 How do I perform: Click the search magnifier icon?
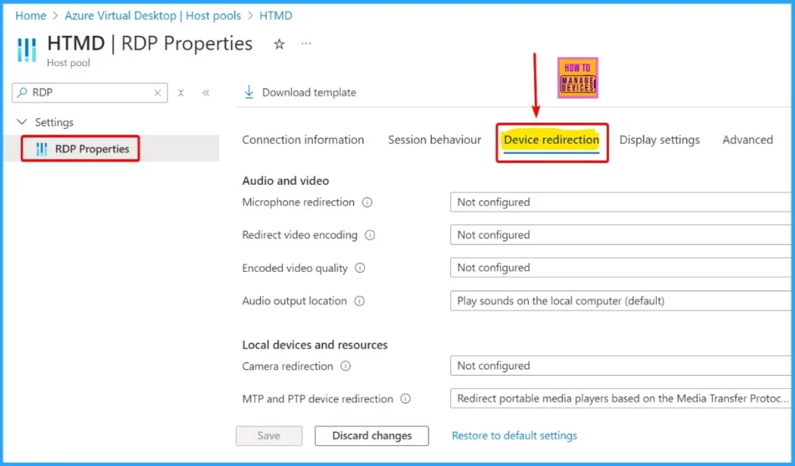tap(23, 92)
